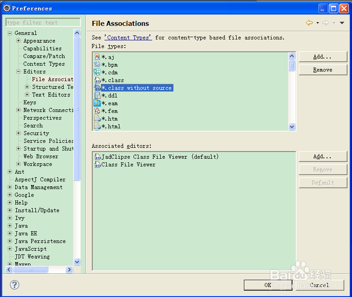Click the *.aj file type icon

(97, 57)
